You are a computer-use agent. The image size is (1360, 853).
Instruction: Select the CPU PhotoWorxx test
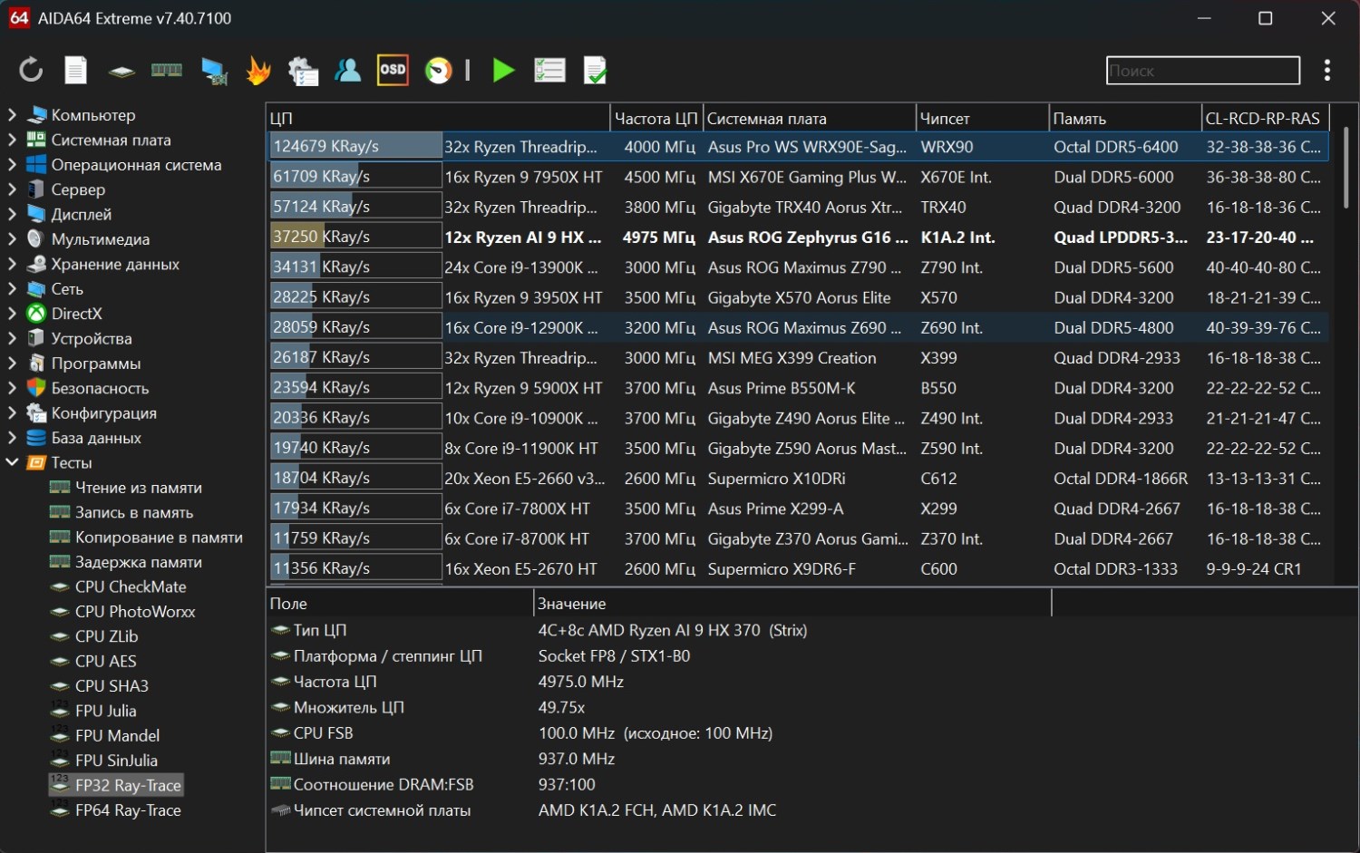tap(134, 612)
